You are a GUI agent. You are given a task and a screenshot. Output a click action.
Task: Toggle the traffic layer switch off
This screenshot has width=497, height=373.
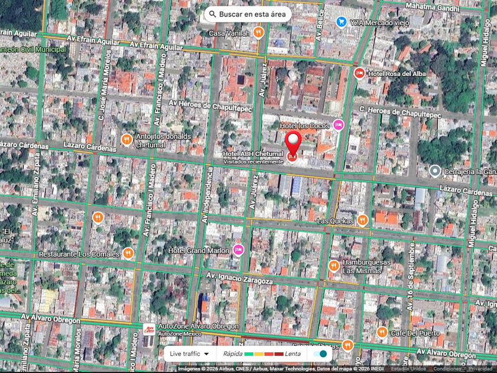point(319,354)
